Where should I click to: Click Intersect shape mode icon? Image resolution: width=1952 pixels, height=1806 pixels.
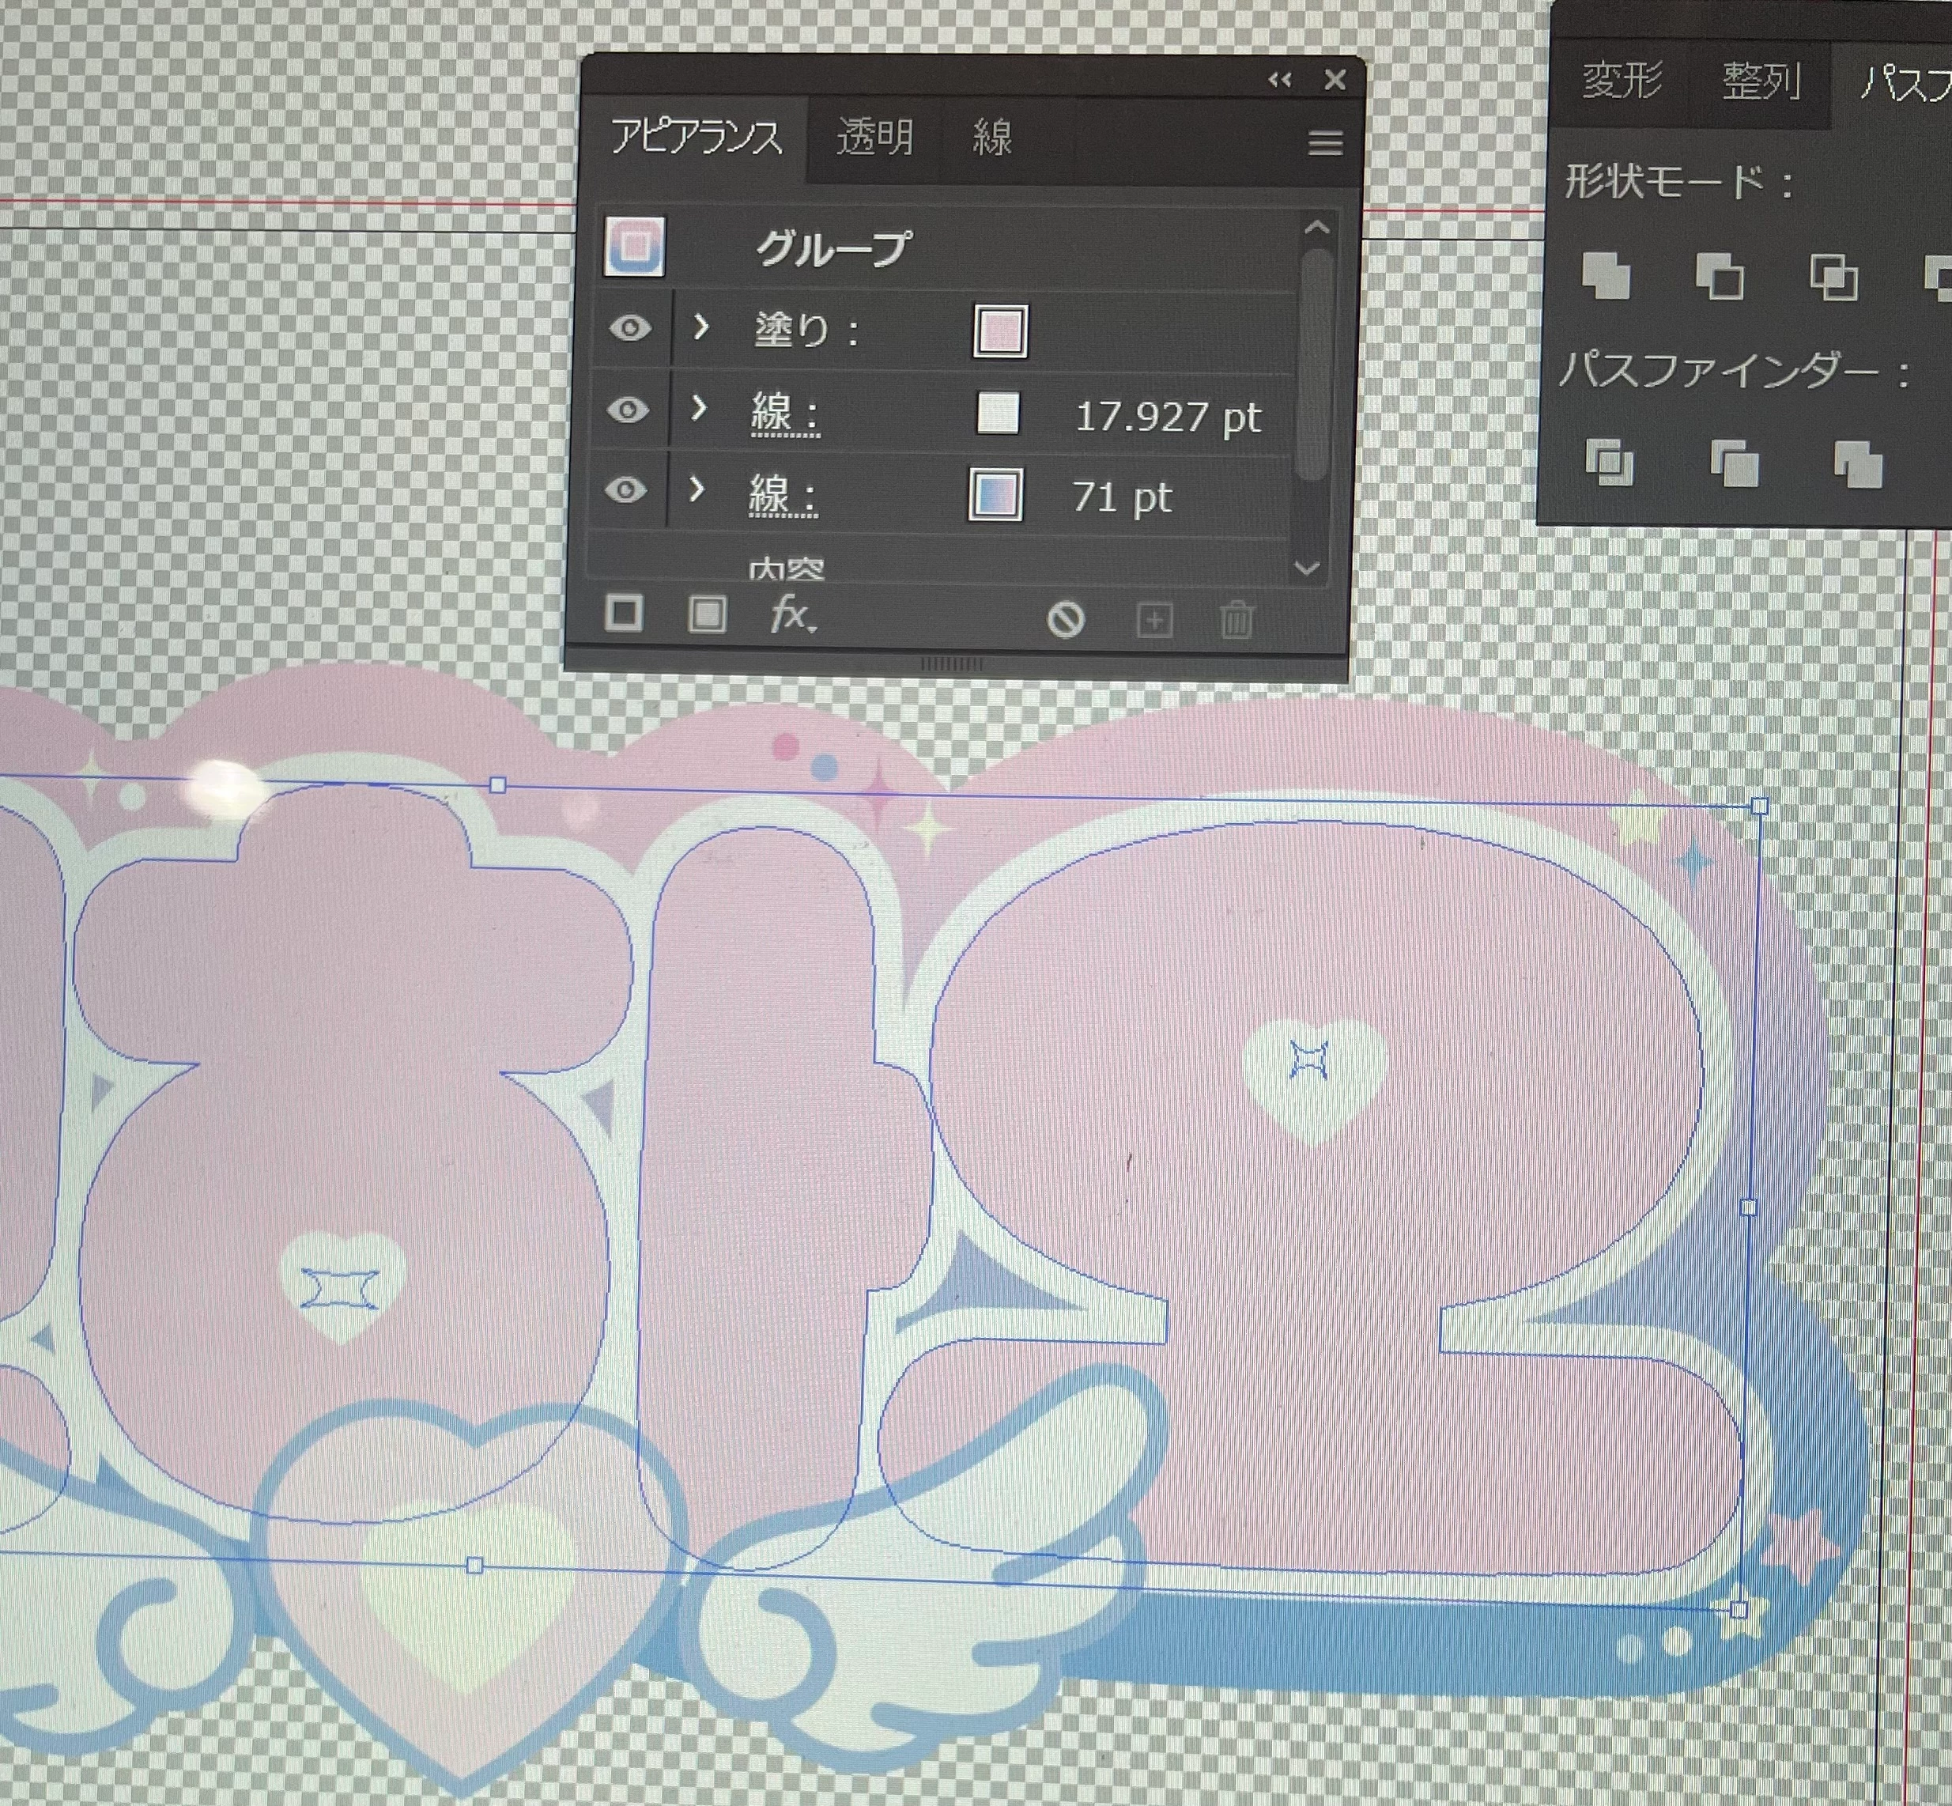tap(1833, 277)
